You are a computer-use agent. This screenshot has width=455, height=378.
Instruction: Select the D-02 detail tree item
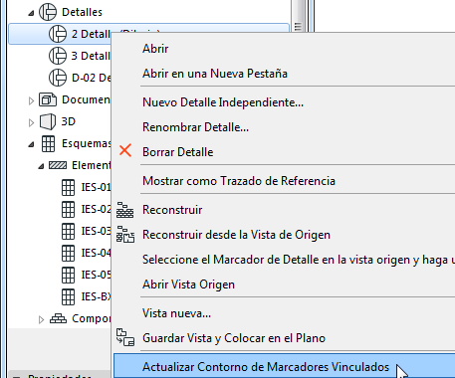click(80, 78)
